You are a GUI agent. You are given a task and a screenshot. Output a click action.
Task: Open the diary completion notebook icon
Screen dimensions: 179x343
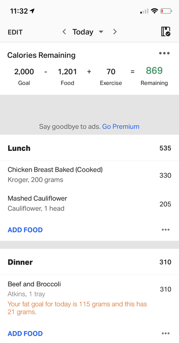click(x=166, y=32)
